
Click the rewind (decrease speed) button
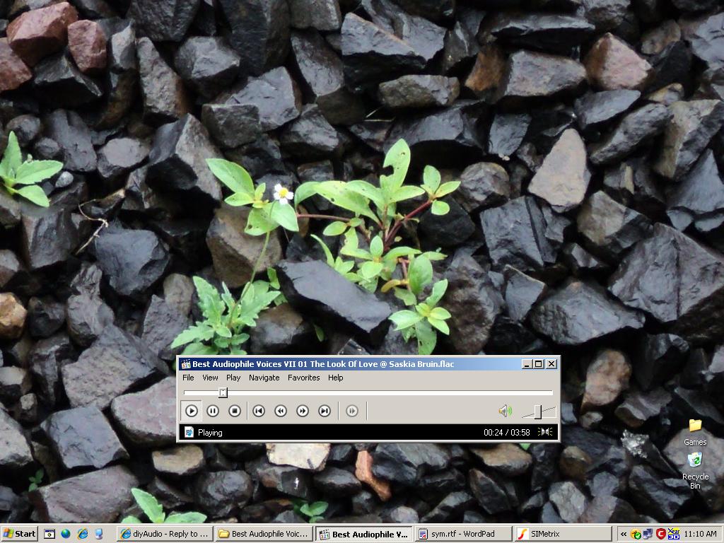[x=281, y=411]
